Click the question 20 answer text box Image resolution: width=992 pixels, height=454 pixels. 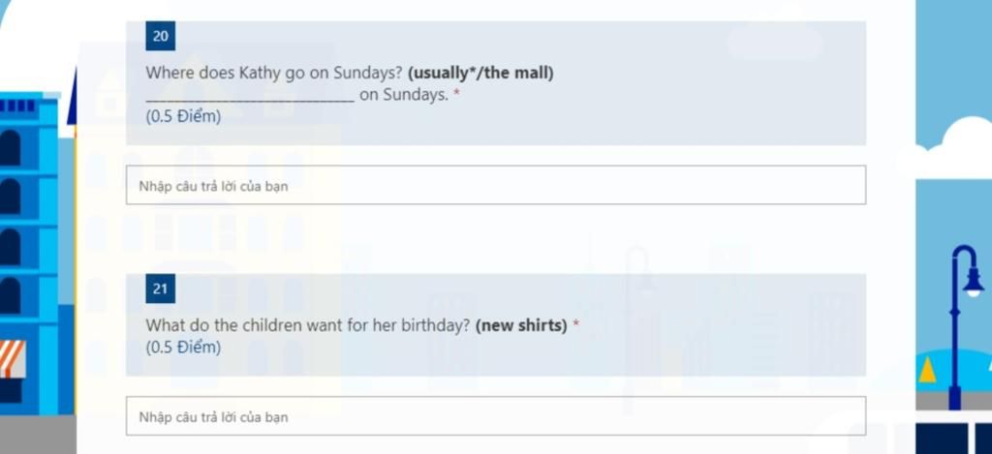click(495, 185)
